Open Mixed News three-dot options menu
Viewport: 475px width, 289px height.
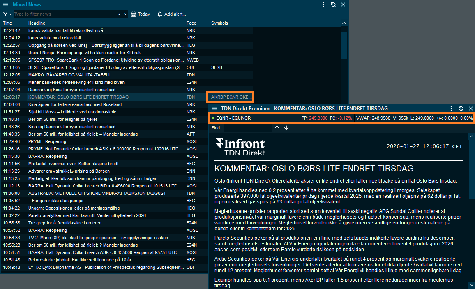323,5
